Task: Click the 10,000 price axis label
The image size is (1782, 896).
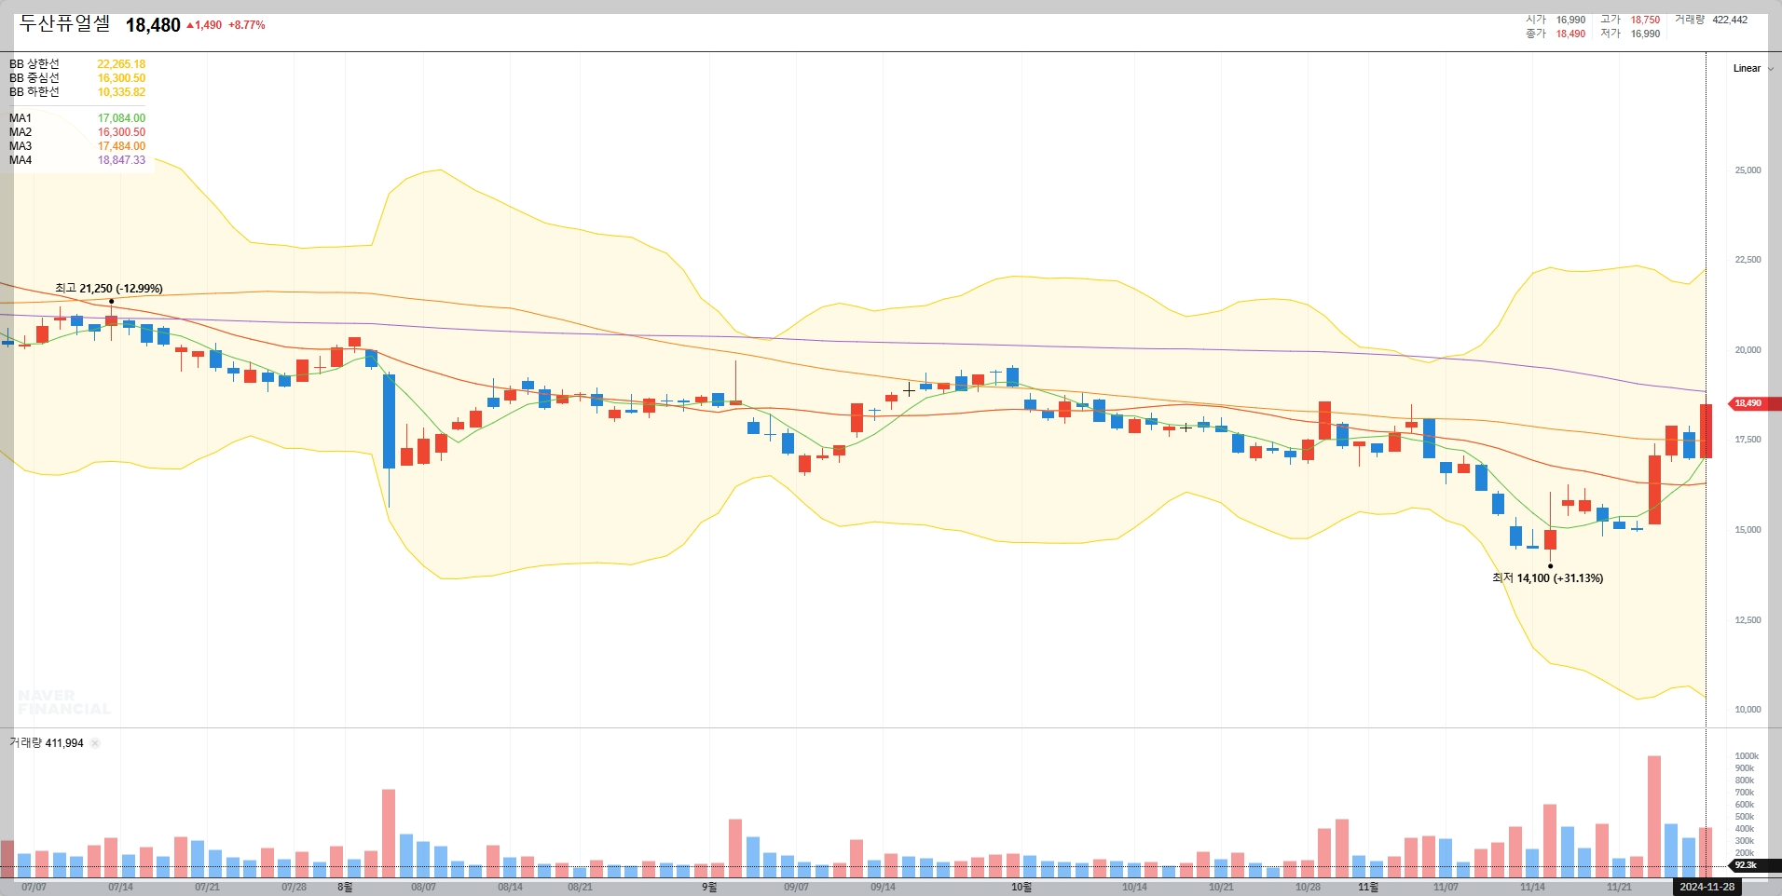Action: click(x=1748, y=710)
